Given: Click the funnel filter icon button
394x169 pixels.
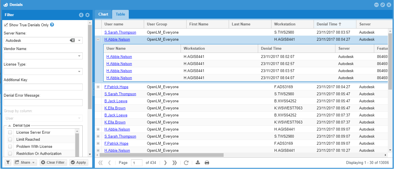Looking at the screenshot, I should [8, 162].
